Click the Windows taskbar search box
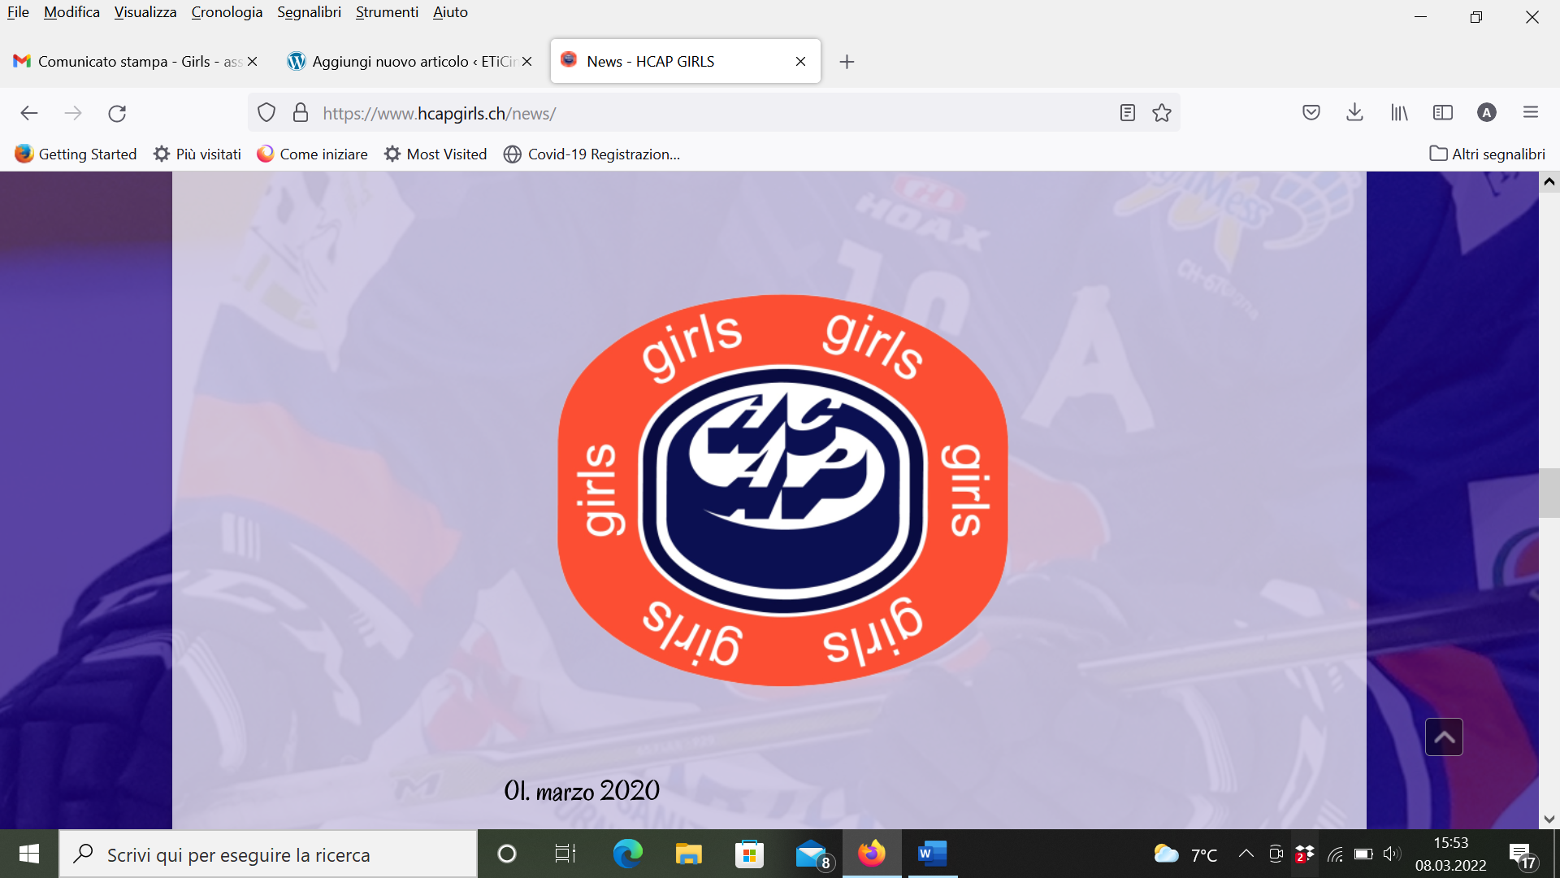 tap(268, 854)
